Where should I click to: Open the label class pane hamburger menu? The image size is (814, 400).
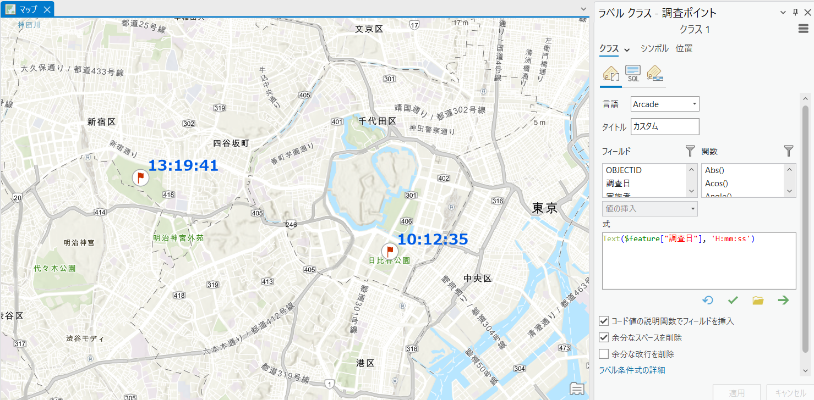point(803,29)
